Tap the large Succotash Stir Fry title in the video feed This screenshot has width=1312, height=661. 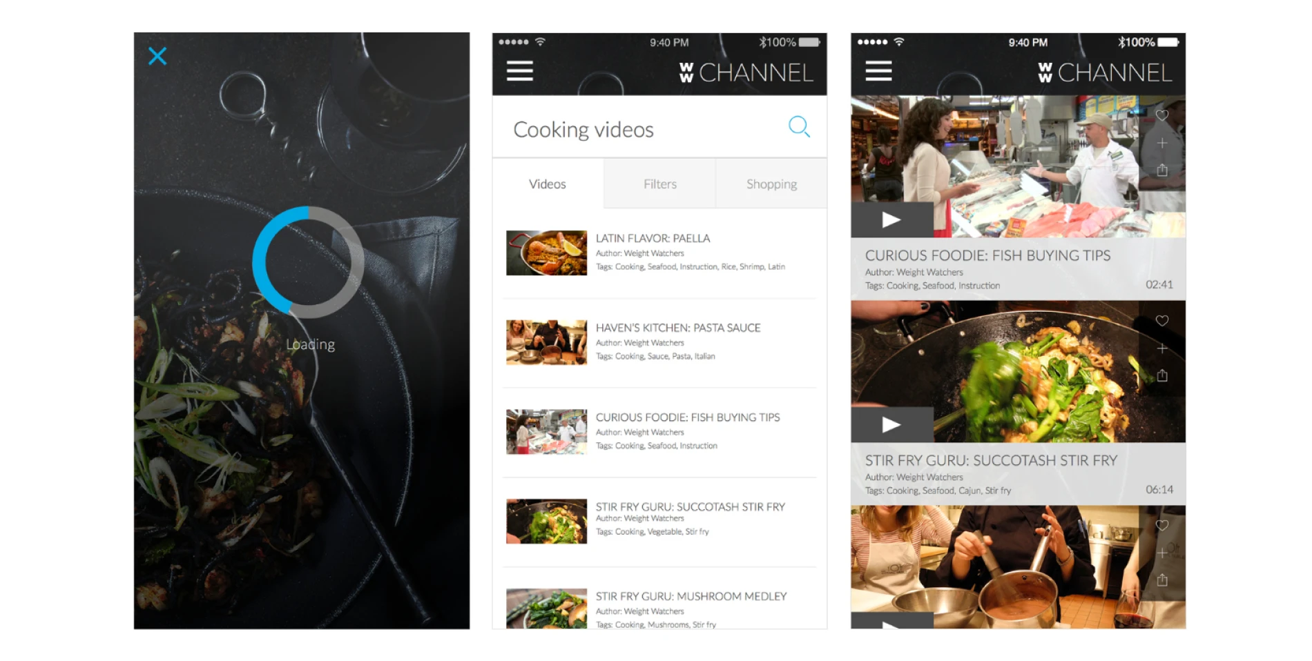991,460
